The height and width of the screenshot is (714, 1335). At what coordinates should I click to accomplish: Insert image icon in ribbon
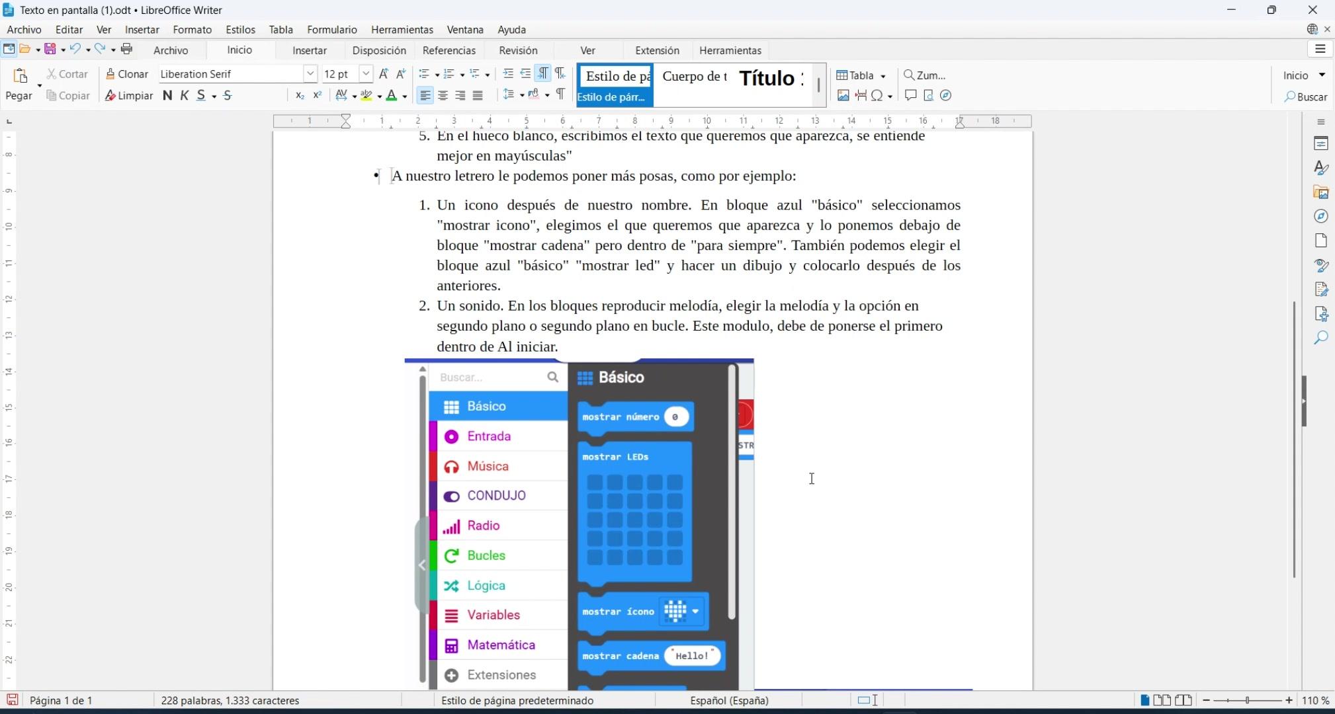click(x=843, y=96)
